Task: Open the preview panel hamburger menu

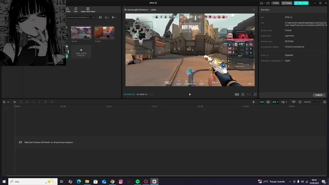Action: (254, 10)
